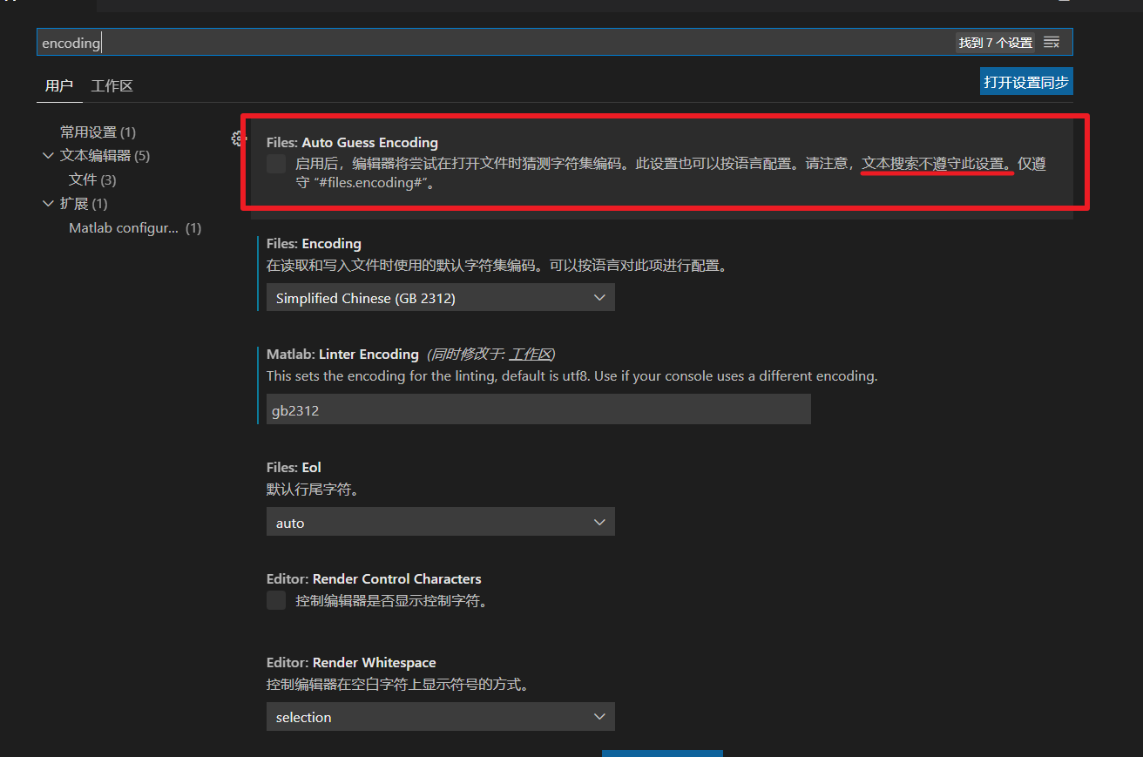Click the 打开设置同步 button

(x=1026, y=82)
